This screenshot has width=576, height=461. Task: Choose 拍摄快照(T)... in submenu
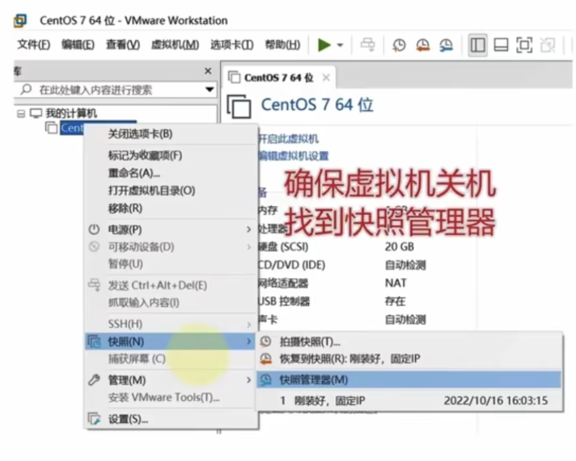[x=409, y=342]
